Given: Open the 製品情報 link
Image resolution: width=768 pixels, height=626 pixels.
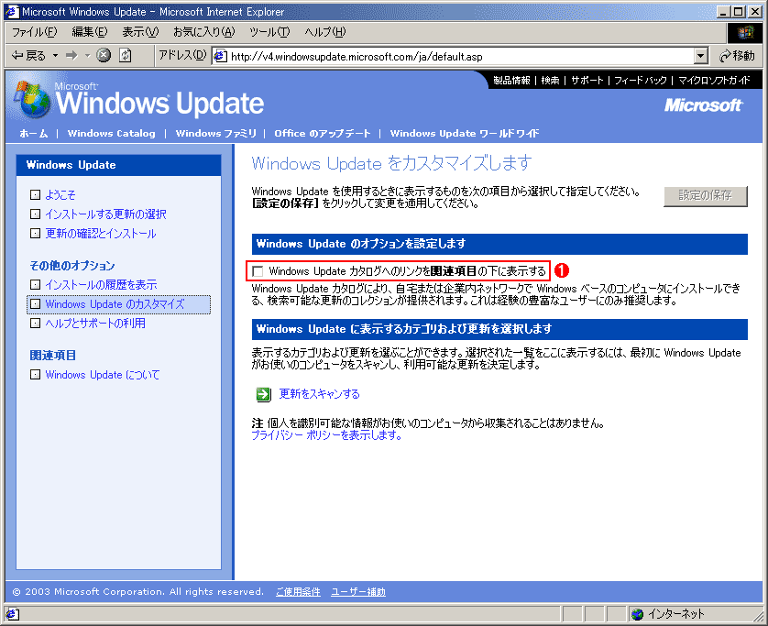Looking at the screenshot, I should 511,81.
